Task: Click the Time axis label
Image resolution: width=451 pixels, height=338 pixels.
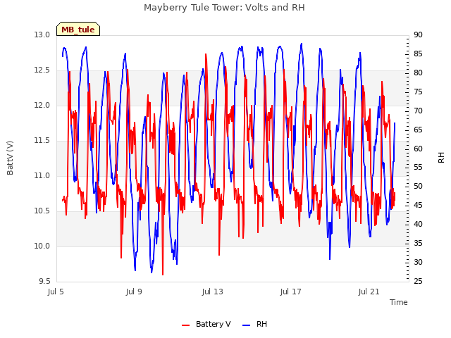Action: (x=399, y=302)
